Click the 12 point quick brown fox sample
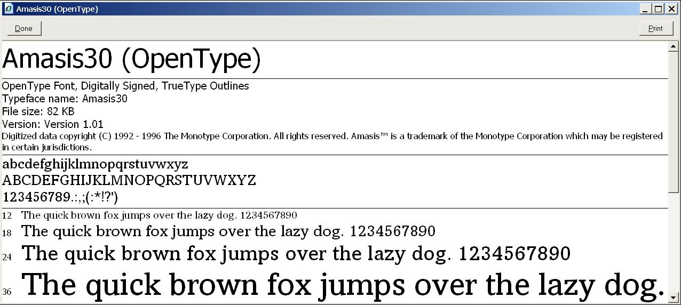The height and width of the screenshot is (305, 681). click(159, 215)
